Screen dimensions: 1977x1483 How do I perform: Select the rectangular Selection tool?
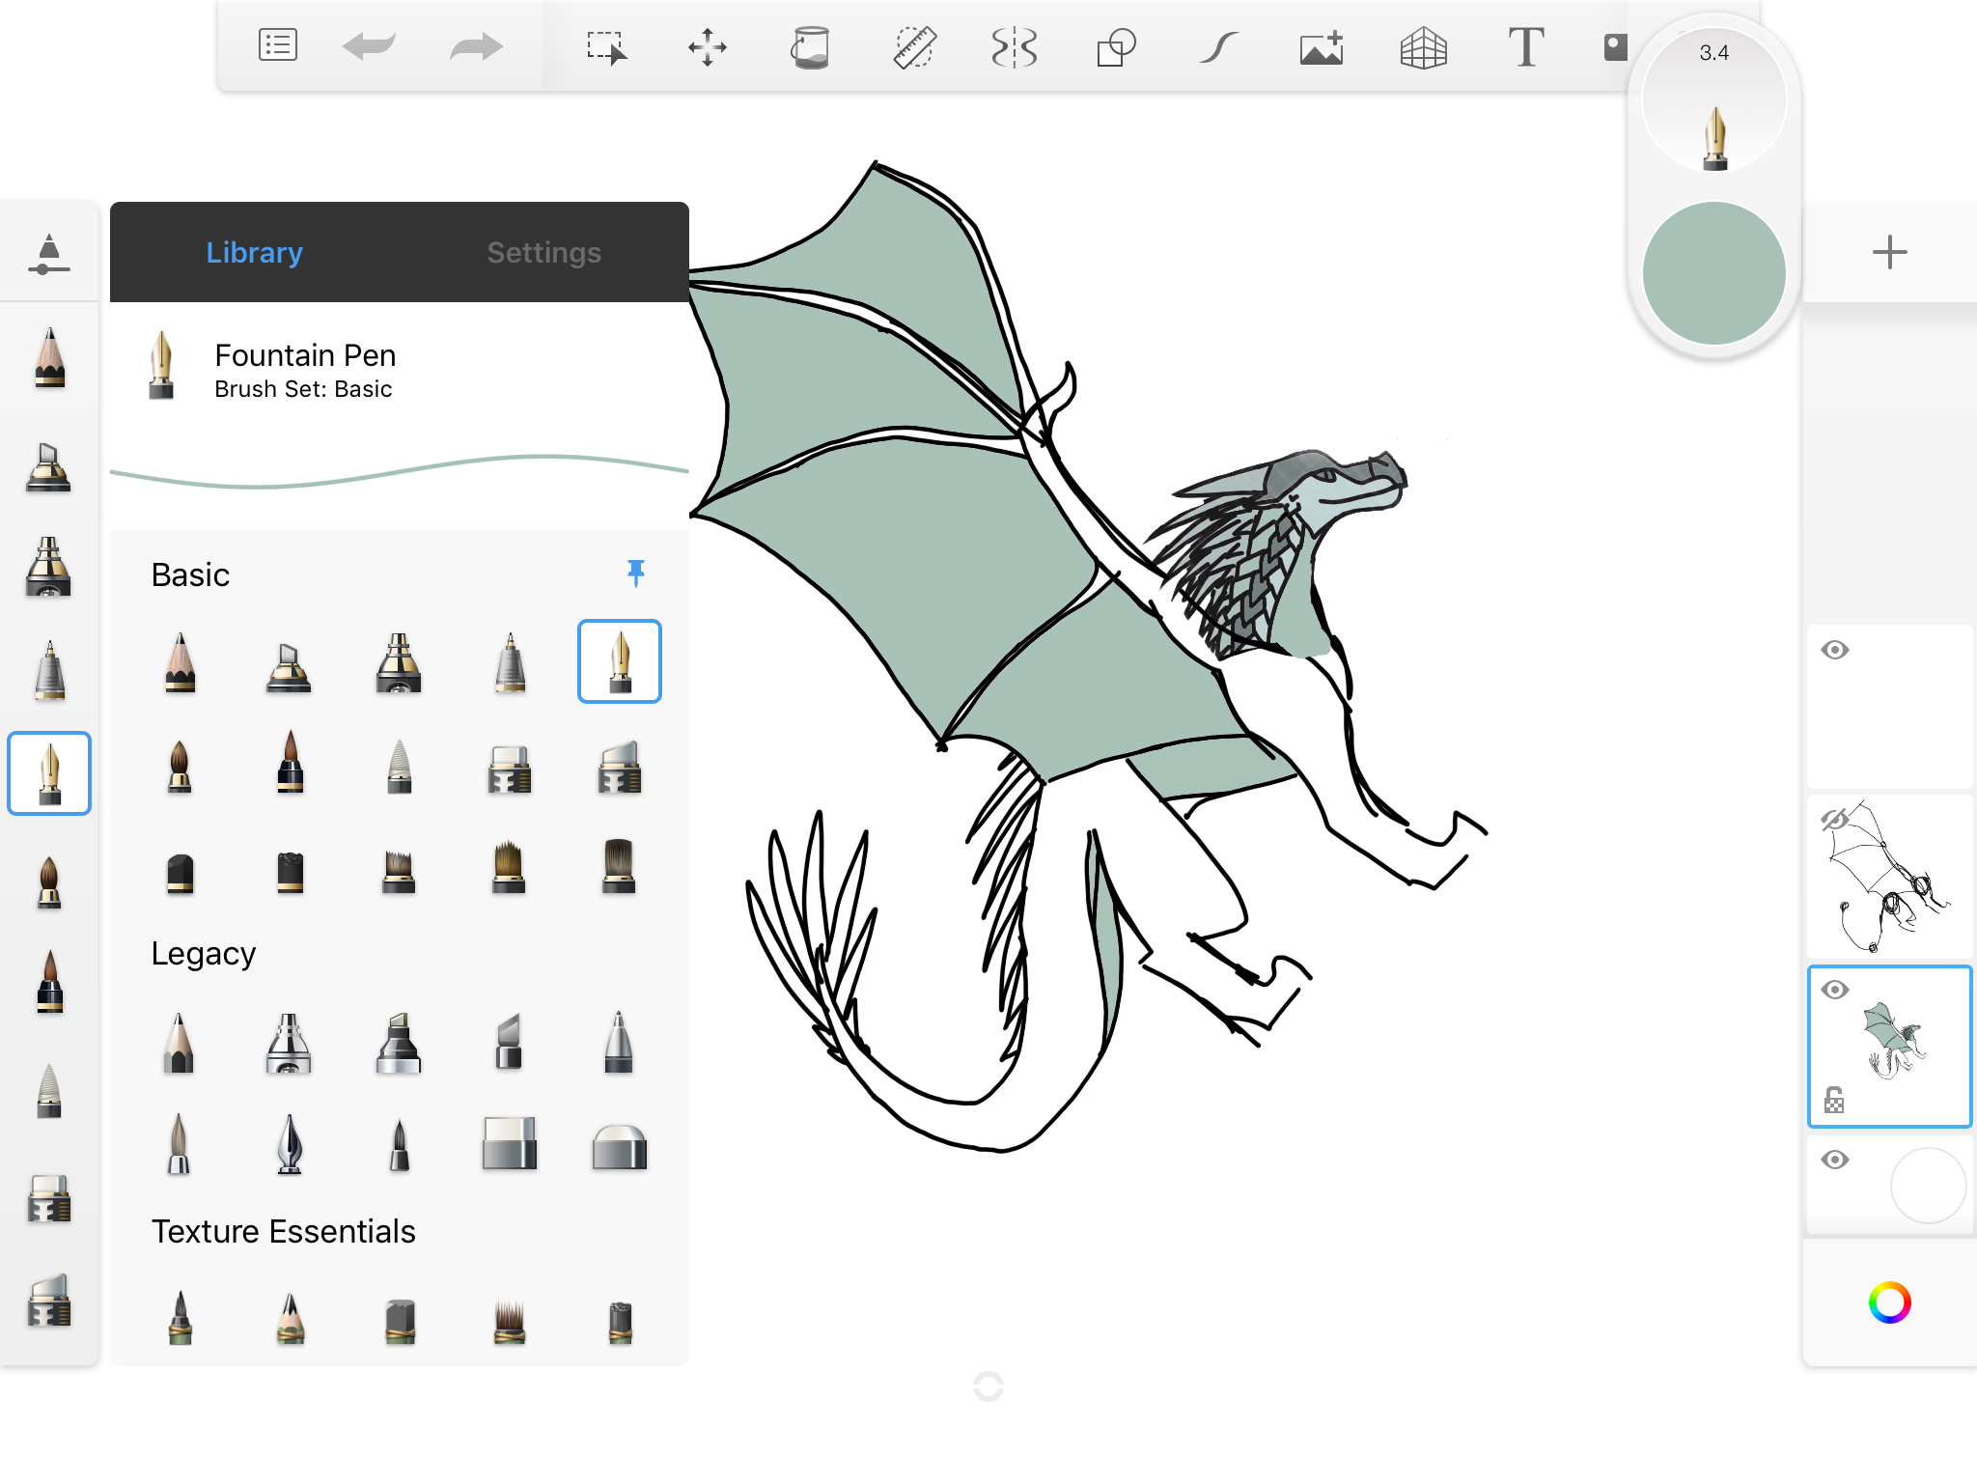click(606, 46)
